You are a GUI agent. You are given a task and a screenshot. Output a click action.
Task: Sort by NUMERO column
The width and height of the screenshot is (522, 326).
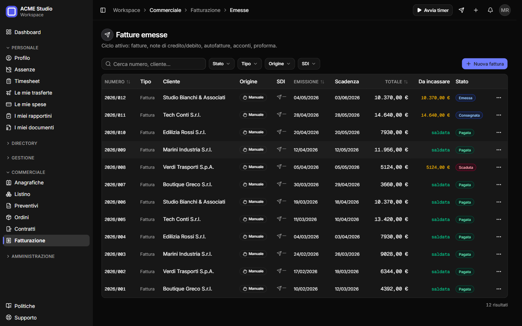pyautogui.click(x=117, y=82)
